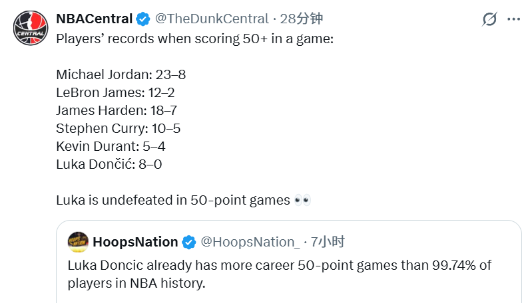
Task: Click the 28分钟 post timestamp
Action: pos(303,19)
